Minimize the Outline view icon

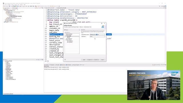[x=41, y=60]
